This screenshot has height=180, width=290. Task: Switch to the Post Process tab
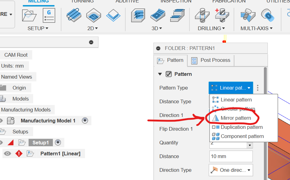point(211,60)
